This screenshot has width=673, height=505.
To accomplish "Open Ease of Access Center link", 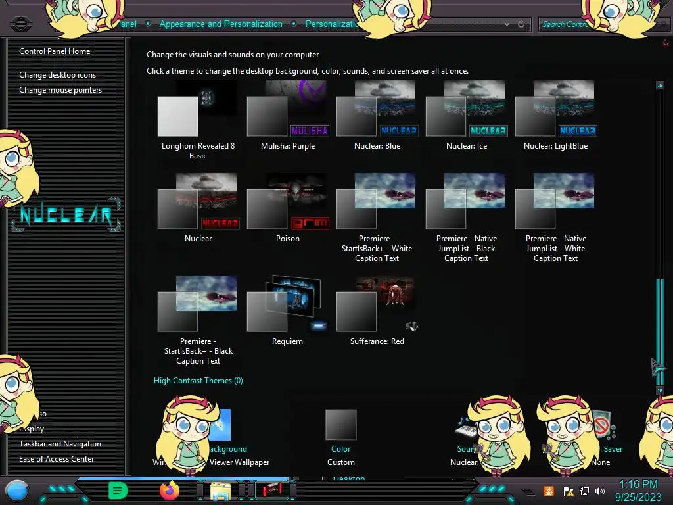I will click(x=57, y=458).
